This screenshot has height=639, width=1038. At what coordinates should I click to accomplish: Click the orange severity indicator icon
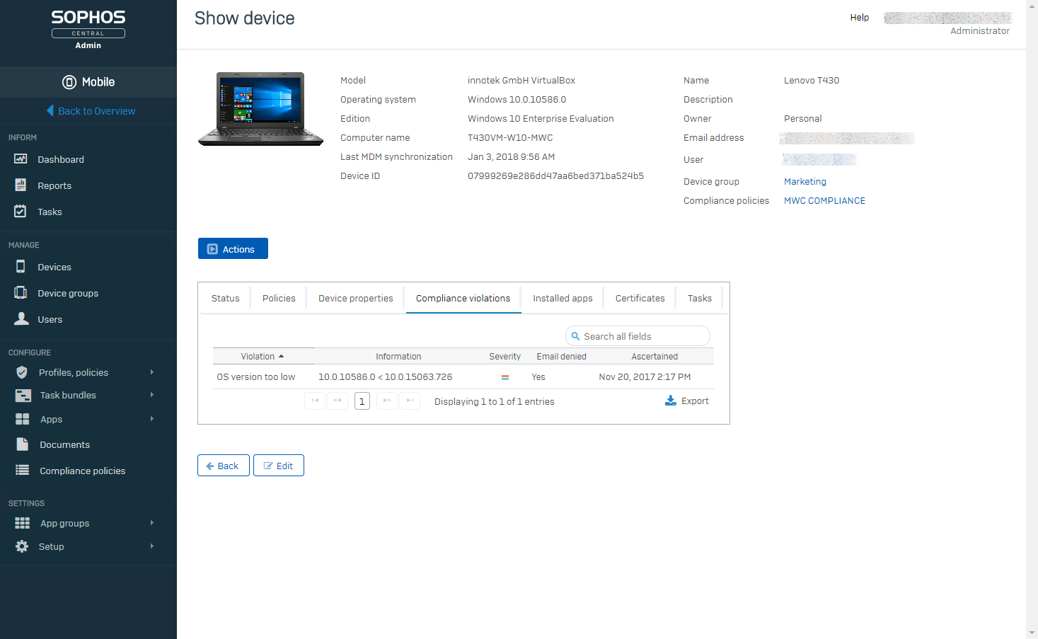coord(505,377)
